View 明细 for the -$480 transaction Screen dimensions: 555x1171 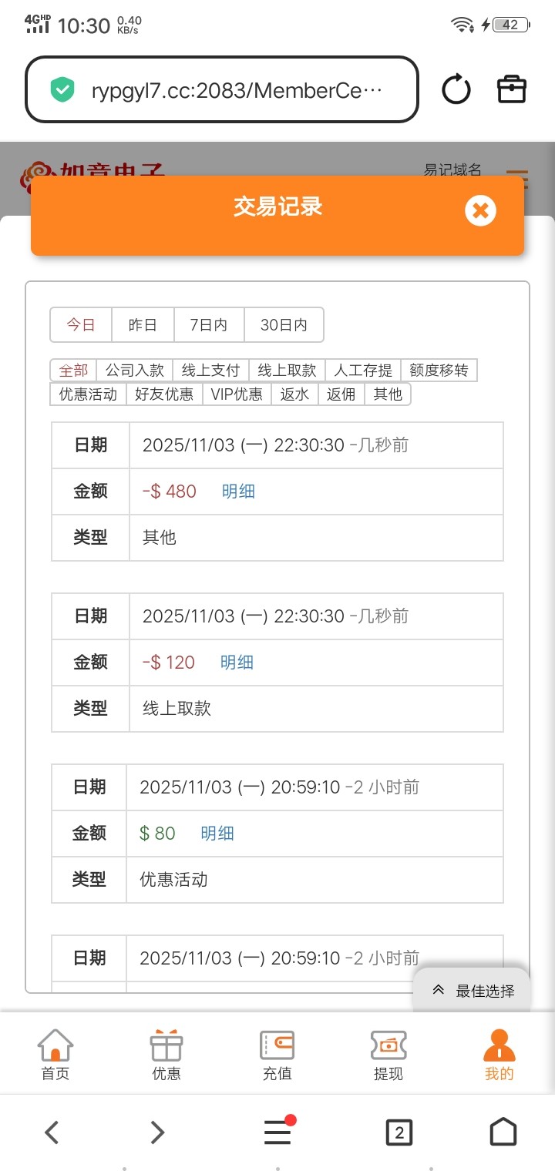(238, 492)
